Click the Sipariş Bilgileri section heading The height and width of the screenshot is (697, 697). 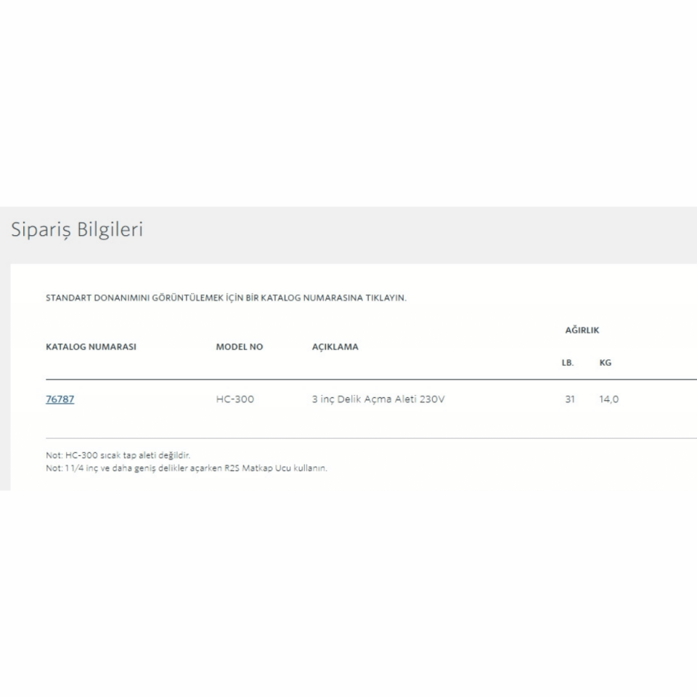tap(76, 230)
